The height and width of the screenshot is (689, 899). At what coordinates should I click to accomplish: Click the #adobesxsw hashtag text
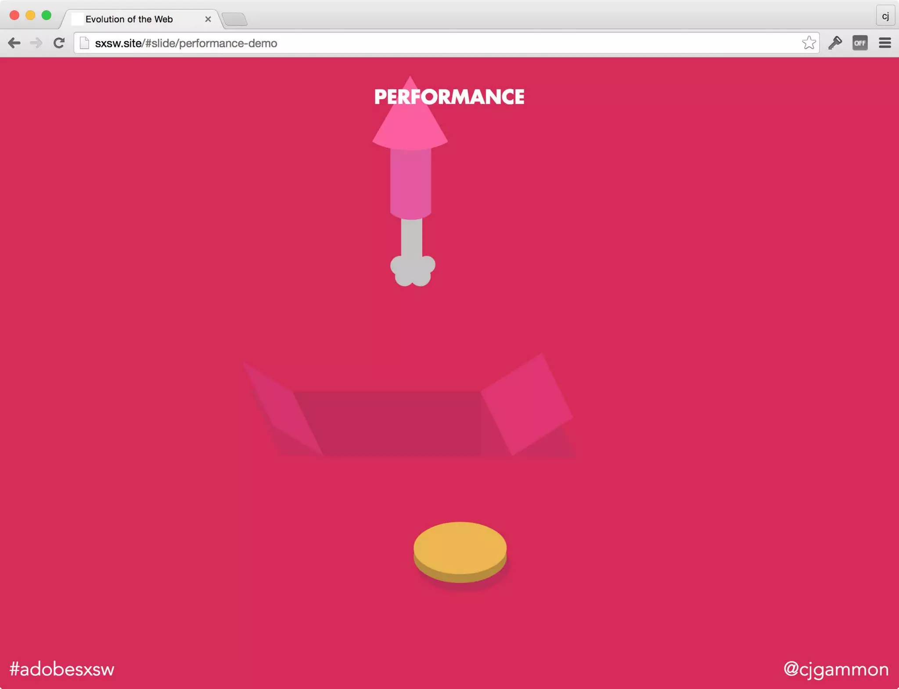(62, 669)
